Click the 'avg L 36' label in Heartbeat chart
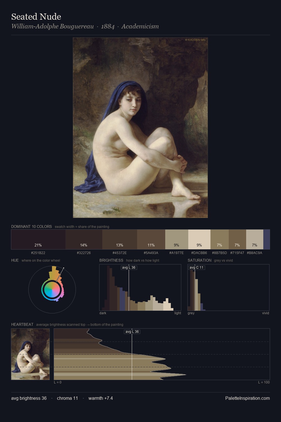Screen dimensions: 281x422 click(132, 332)
